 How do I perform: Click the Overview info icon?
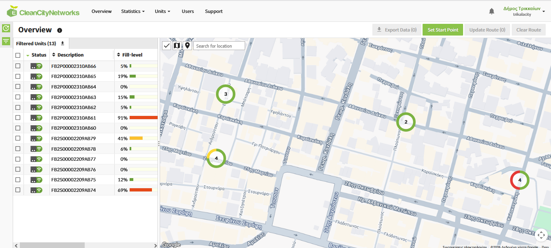point(60,30)
